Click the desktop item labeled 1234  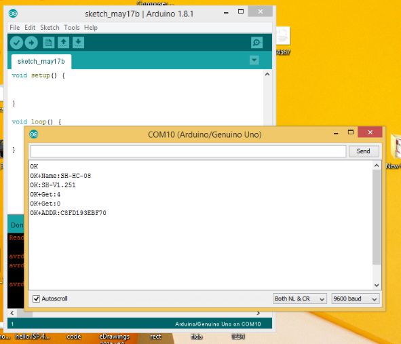238,337
